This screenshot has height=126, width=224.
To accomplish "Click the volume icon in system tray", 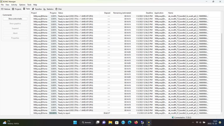I will [200, 123].
